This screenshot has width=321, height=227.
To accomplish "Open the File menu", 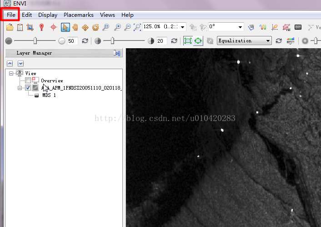I will [11, 15].
